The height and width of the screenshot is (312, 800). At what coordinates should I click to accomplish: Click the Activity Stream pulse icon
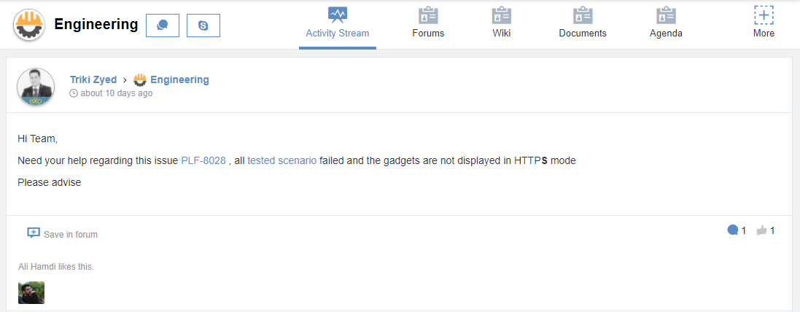tap(338, 15)
